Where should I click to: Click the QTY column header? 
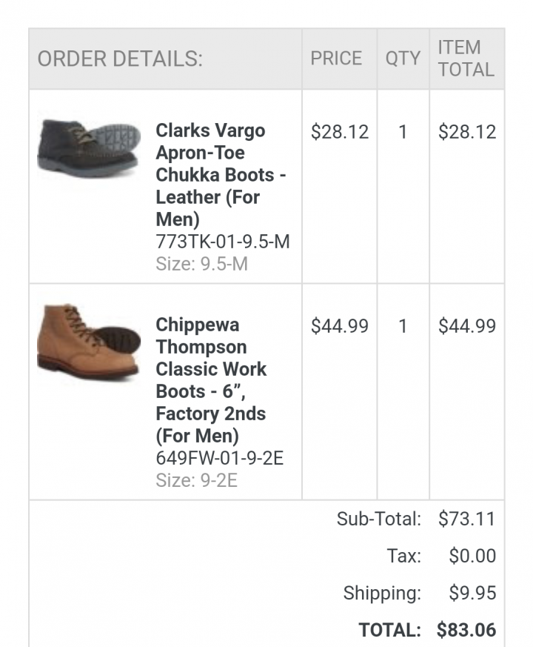pos(403,59)
